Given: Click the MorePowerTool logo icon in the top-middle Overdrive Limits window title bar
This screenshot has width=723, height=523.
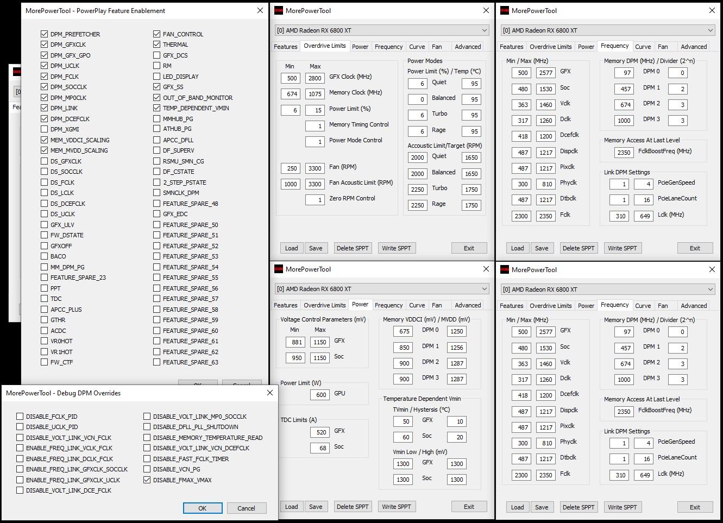Looking at the screenshot, I should (x=279, y=10).
